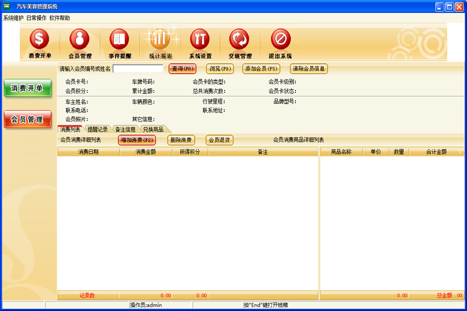Viewport: 467px width, 311px height.
Task: Switch to the 提醒记录 tab
Action: coord(97,130)
